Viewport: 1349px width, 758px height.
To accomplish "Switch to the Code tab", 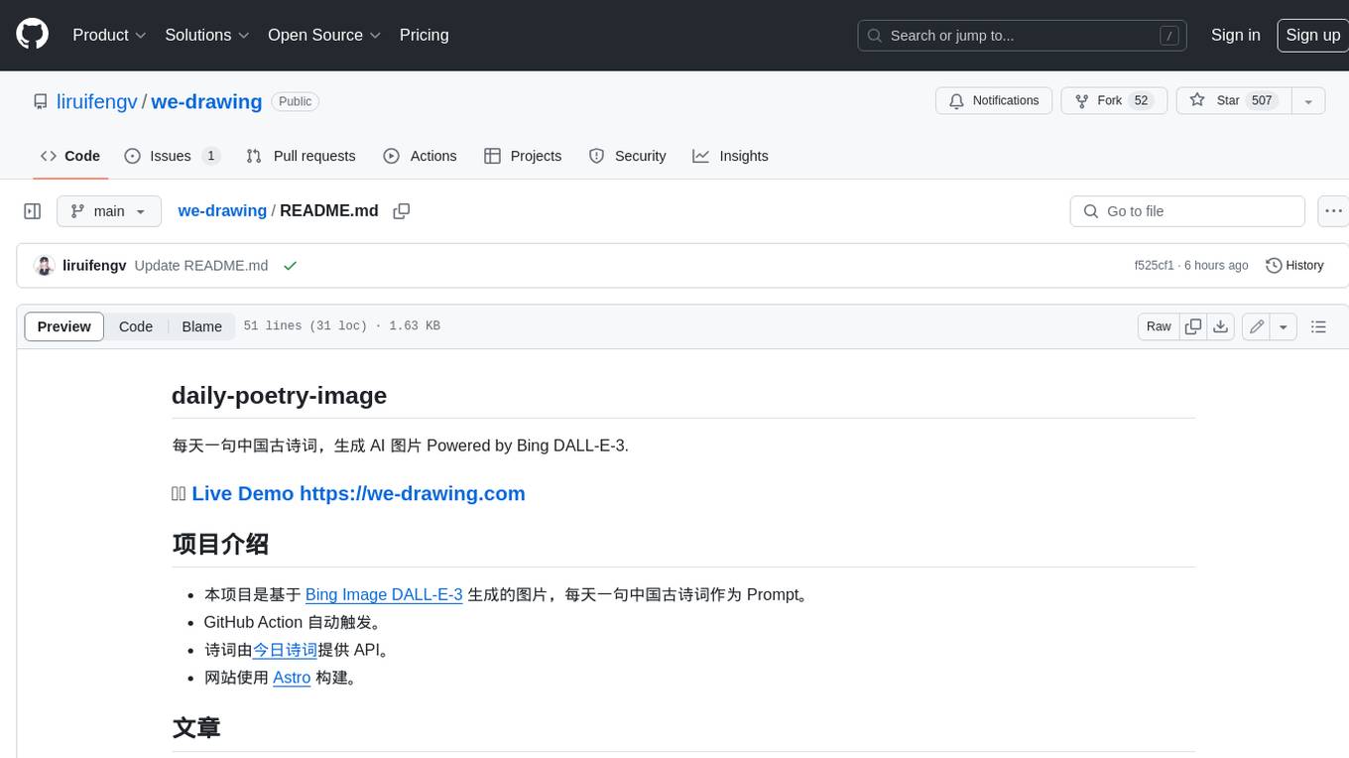I will tap(70, 156).
